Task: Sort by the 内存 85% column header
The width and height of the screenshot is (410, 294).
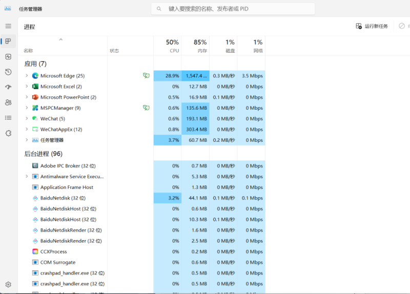Action: pyautogui.click(x=195, y=46)
